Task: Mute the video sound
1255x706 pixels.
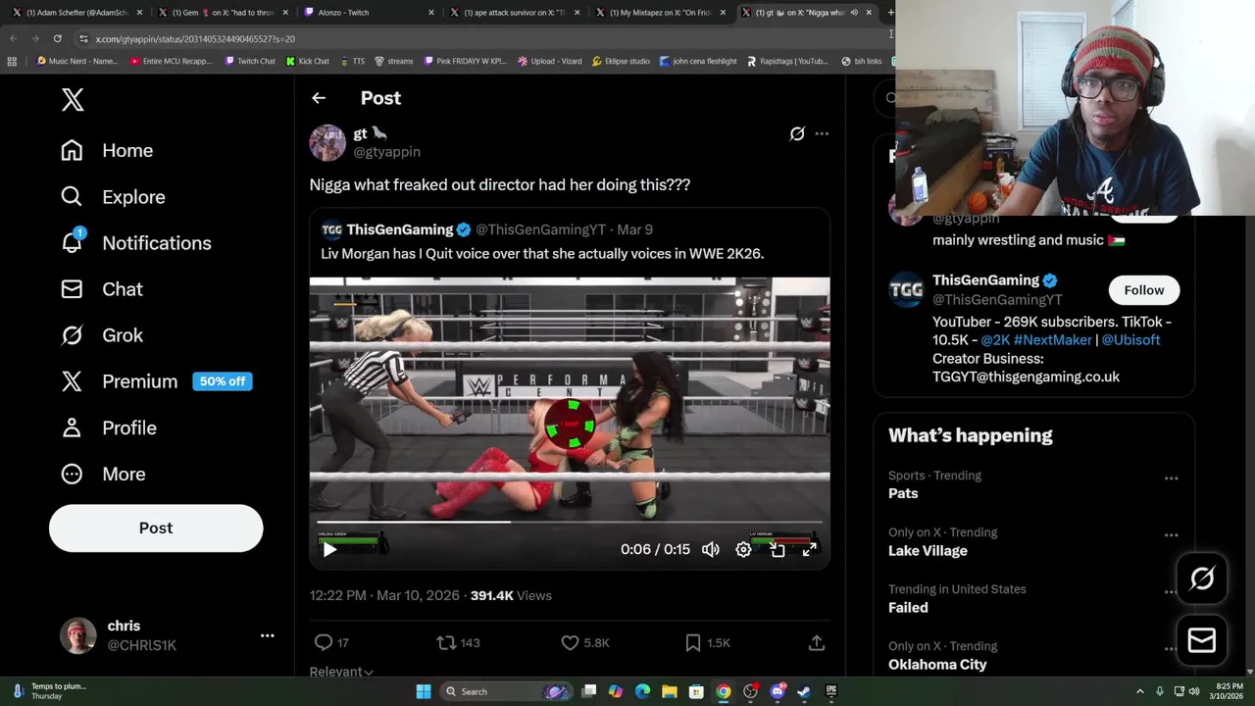Action: click(x=710, y=550)
